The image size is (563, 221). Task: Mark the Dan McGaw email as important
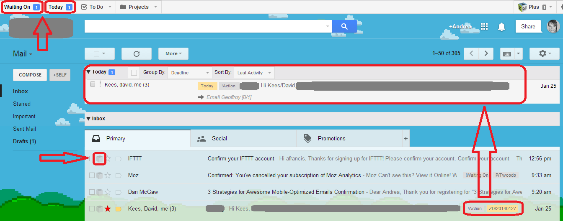118,192
